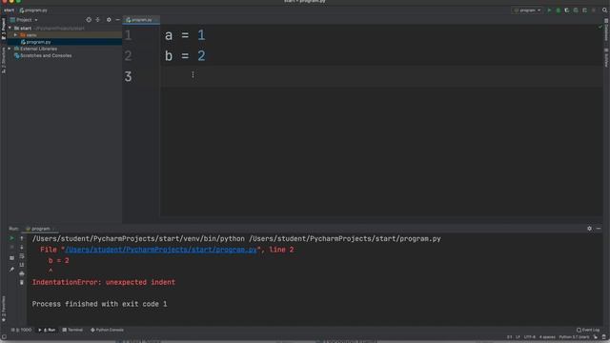
Task: Toggle the Project tool window side tab
Action: (x=4, y=29)
